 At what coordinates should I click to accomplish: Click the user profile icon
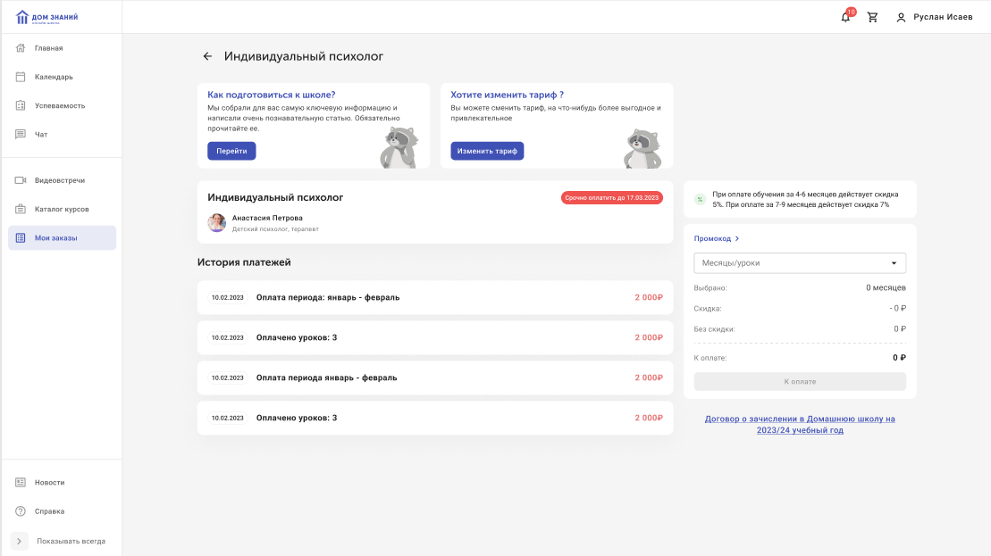(902, 18)
